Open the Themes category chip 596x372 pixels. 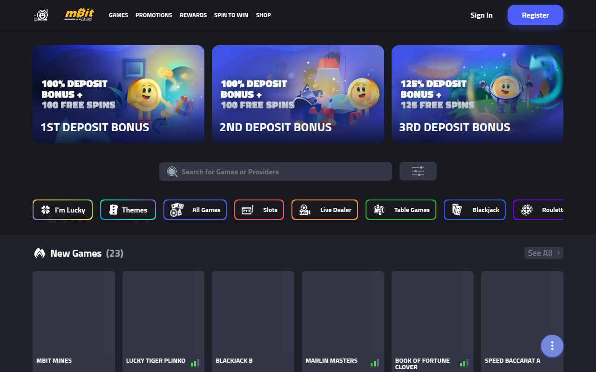[128, 210]
